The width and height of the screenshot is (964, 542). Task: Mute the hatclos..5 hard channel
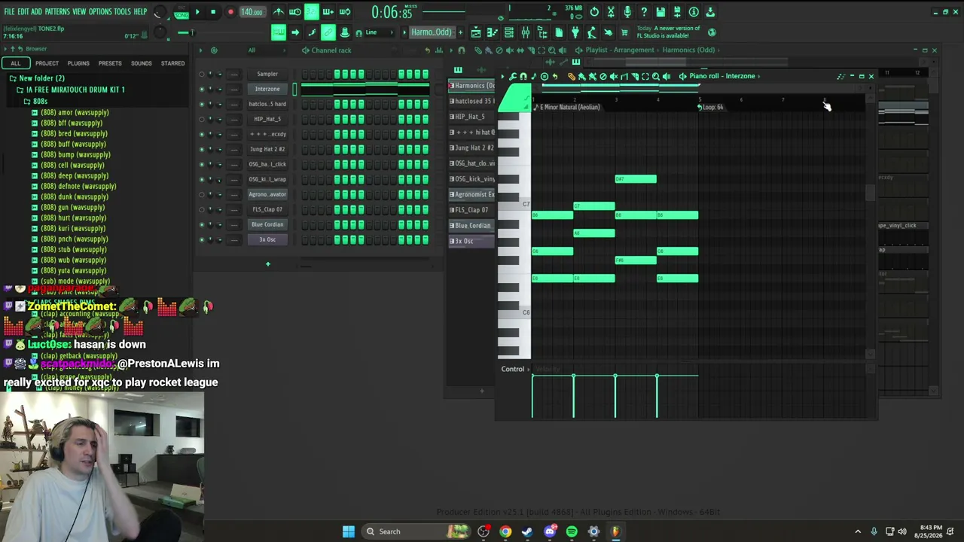click(x=201, y=104)
